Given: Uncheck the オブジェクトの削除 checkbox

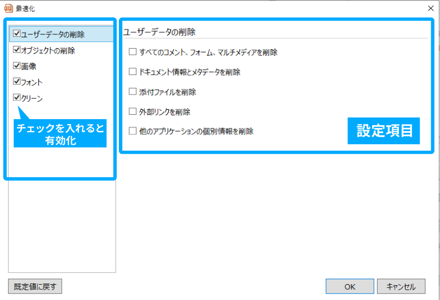Looking at the screenshot, I should click(x=17, y=50).
